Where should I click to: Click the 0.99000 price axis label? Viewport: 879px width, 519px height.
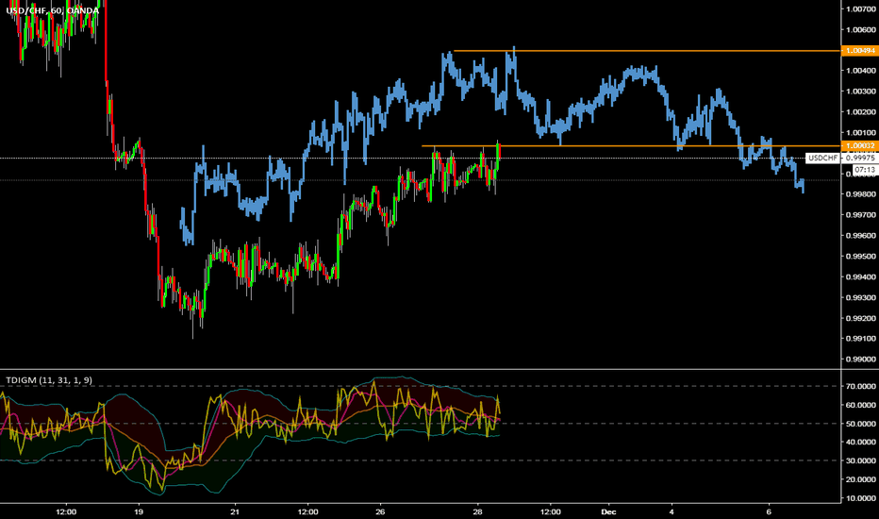[861, 360]
